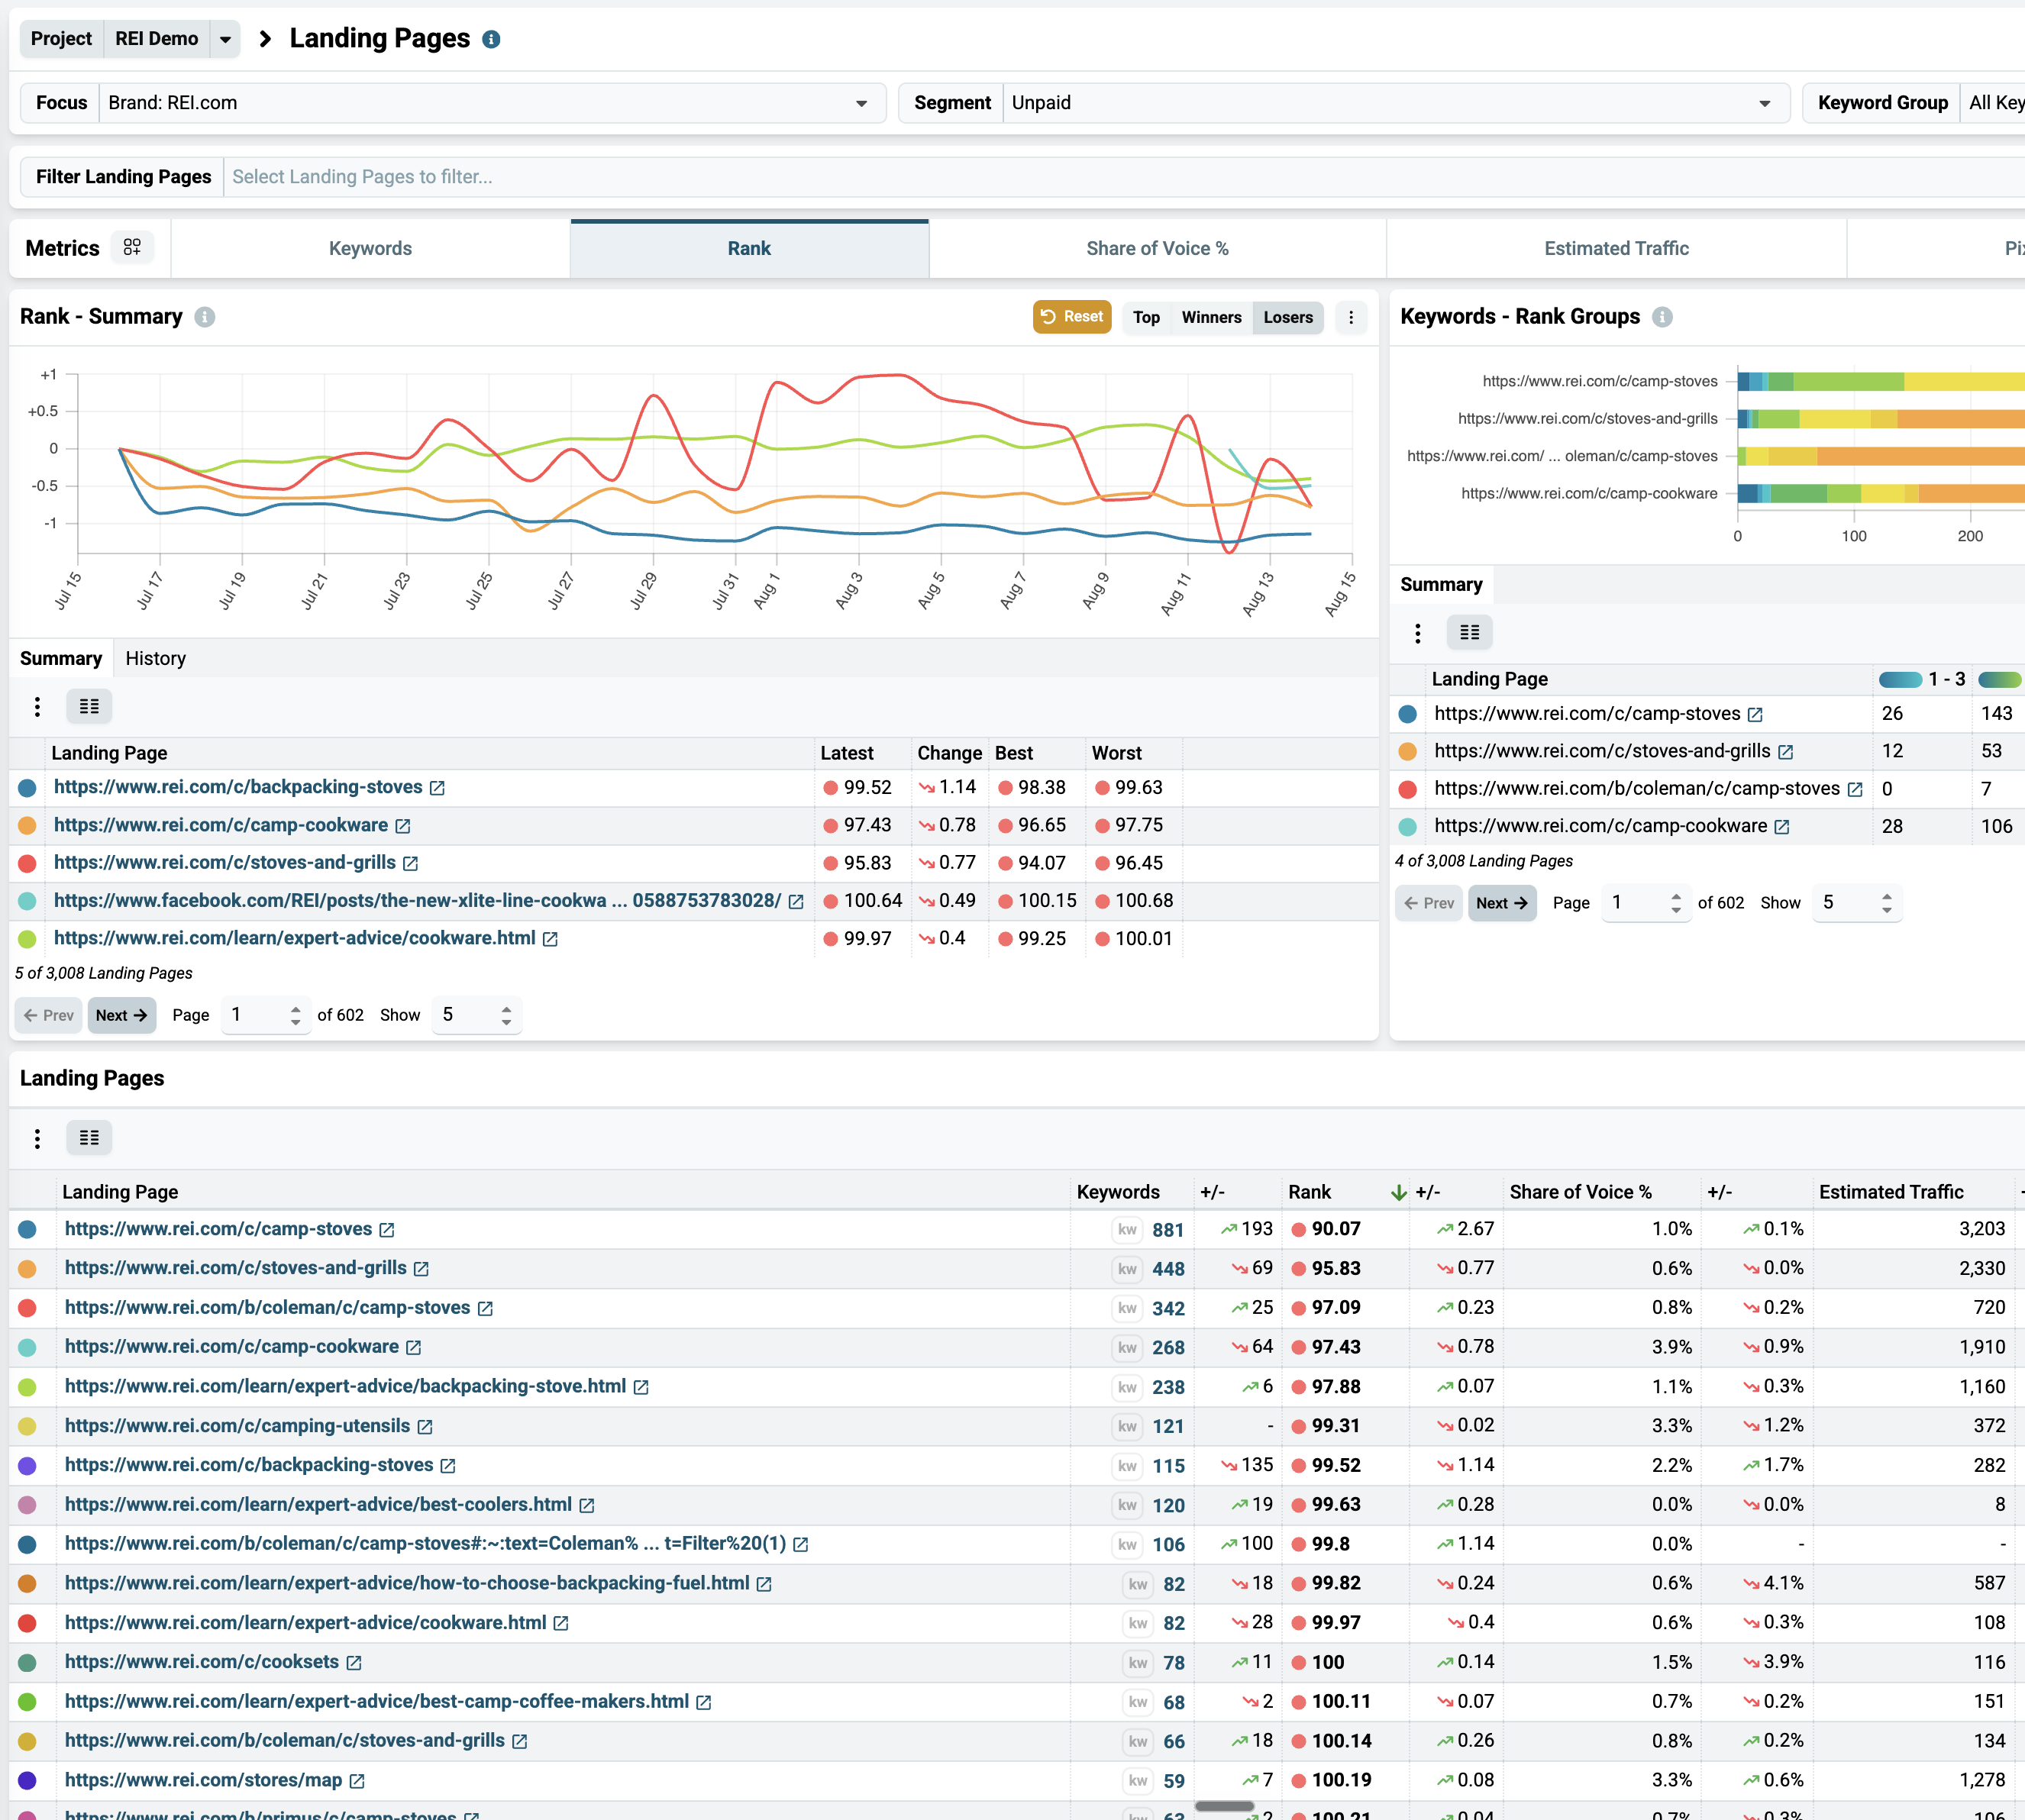This screenshot has height=1820, width=2025.
Task: Click the orange Reset button
Action: [1071, 317]
